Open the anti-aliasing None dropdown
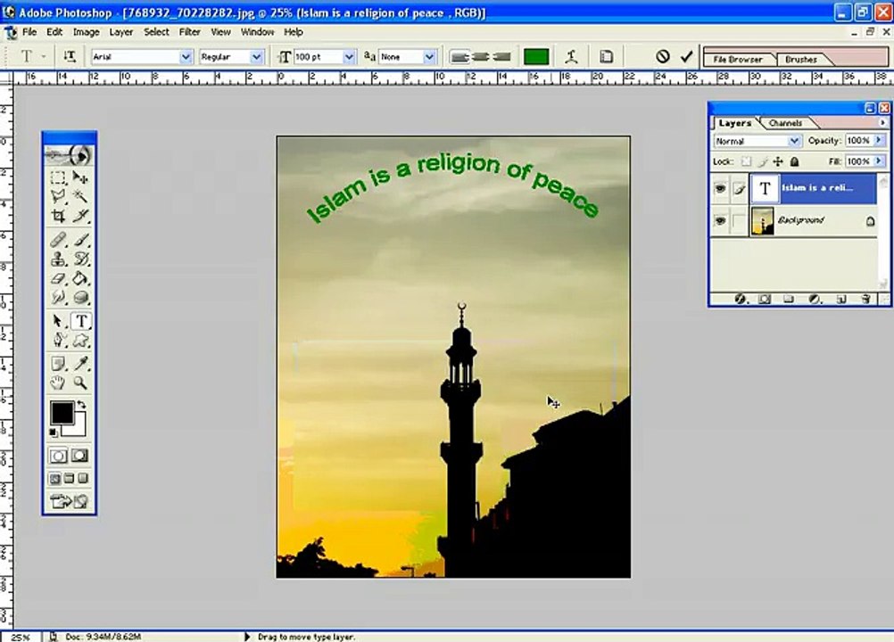 [x=429, y=57]
